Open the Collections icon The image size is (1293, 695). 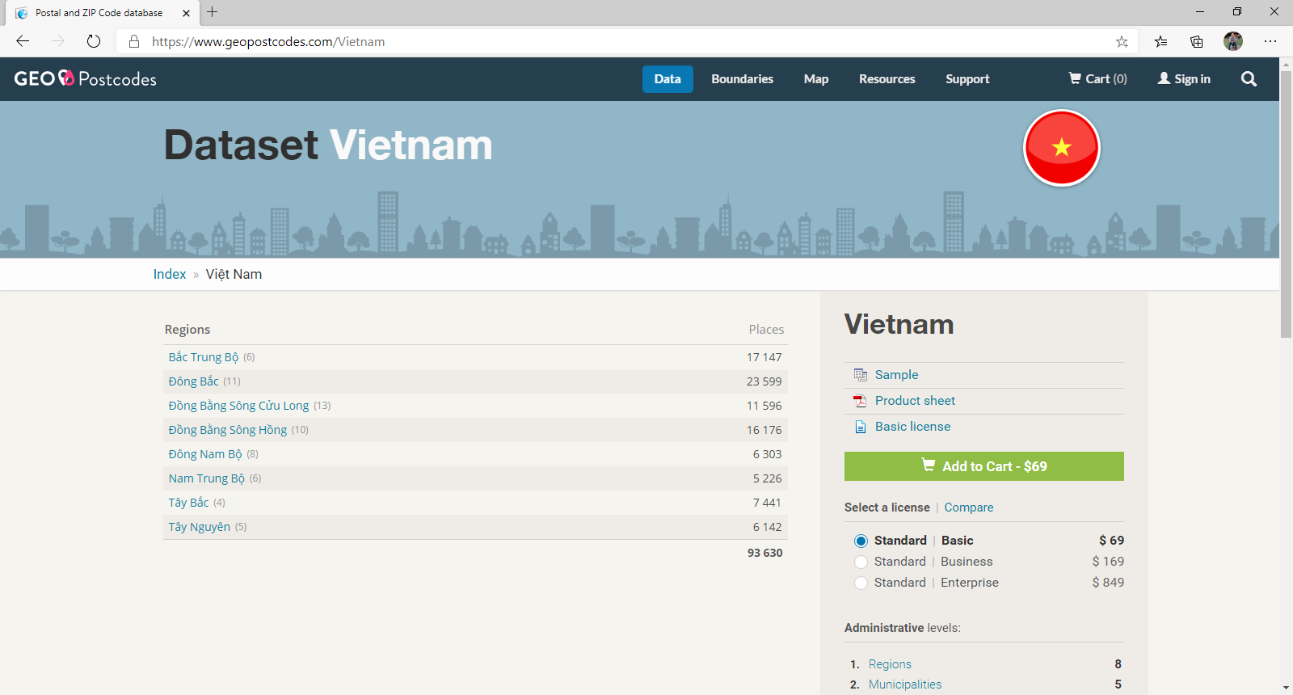tap(1197, 41)
